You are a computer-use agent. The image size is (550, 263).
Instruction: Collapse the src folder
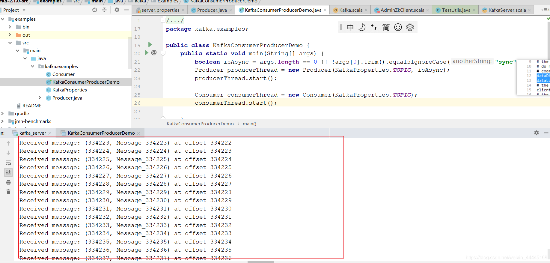[10, 43]
